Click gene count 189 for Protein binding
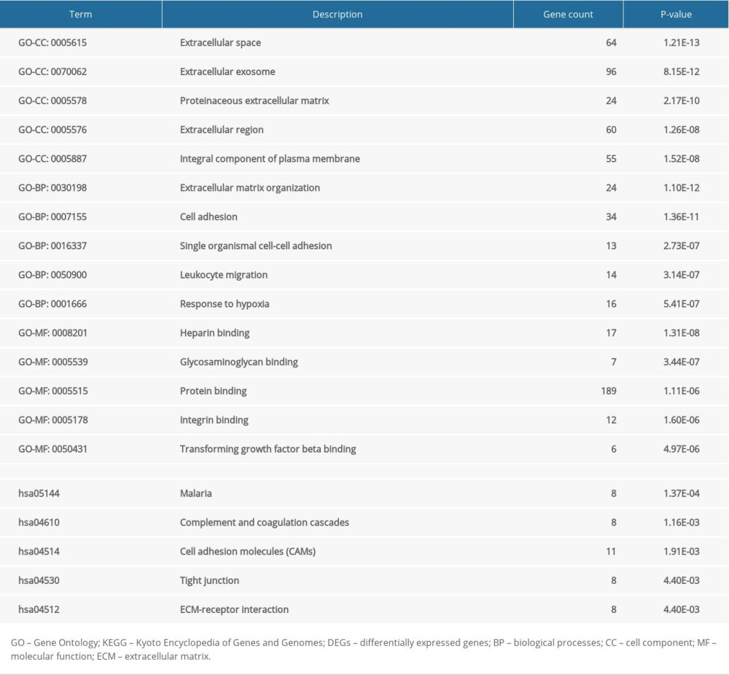 (x=611, y=391)
